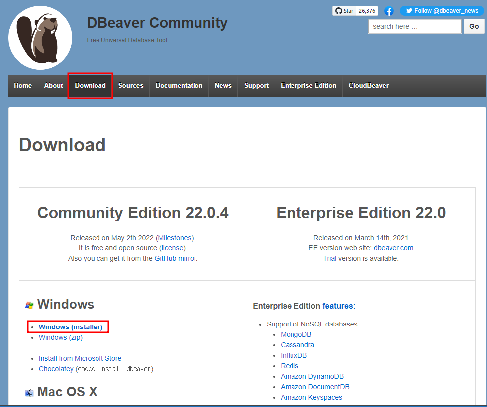Click the Windows logo icon

click(x=29, y=305)
